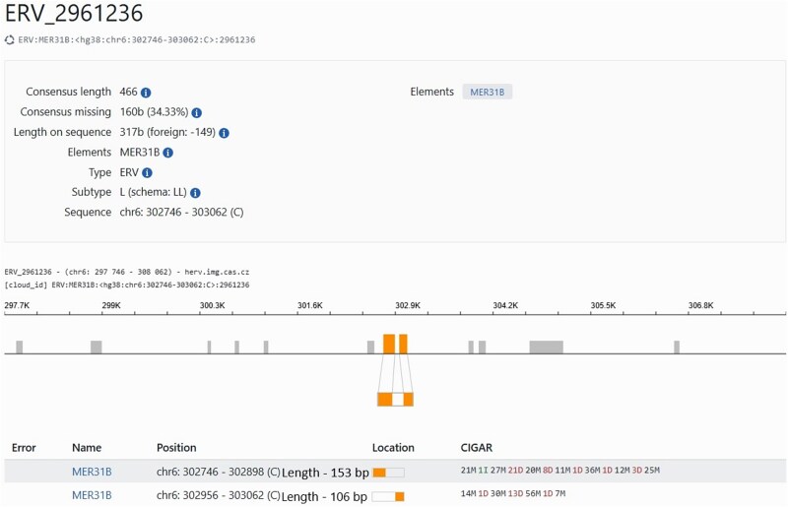
Task: Open MER31B link in first table row
Action: click(92, 472)
